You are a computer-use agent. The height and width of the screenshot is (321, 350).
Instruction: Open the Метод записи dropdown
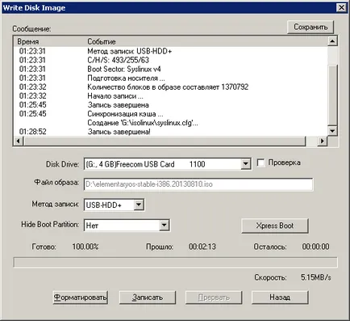pyautogui.click(x=139, y=205)
